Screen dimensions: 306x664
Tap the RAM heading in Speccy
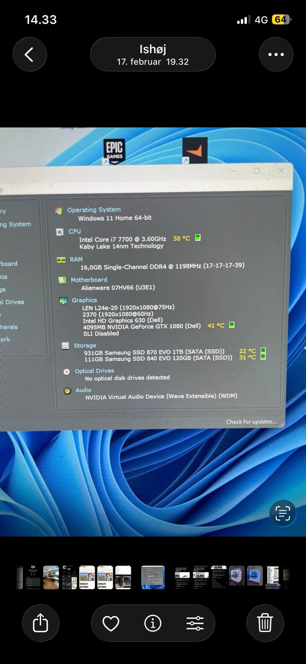tap(76, 259)
